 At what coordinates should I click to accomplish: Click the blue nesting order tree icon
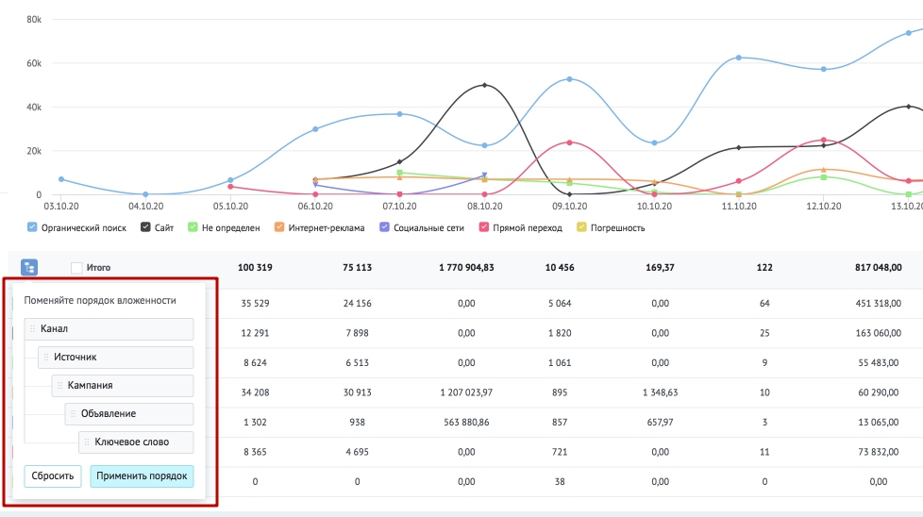pyautogui.click(x=29, y=267)
